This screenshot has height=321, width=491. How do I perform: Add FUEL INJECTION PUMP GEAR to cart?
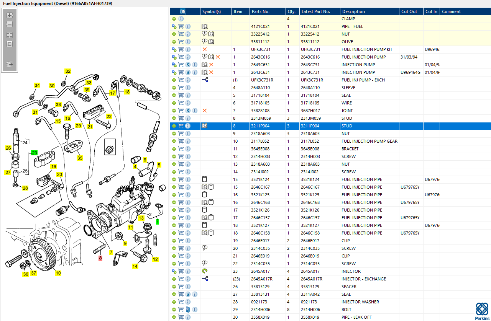(x=181, y=141)
